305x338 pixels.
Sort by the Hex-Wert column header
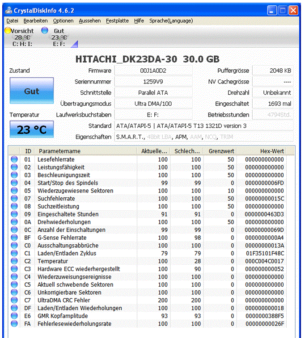262,151
